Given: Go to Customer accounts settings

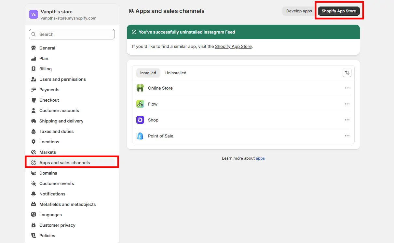Looking at the screenshot, I should [x=72, y=110].
